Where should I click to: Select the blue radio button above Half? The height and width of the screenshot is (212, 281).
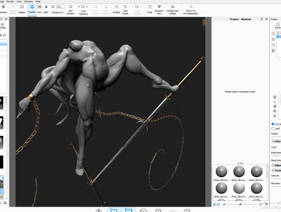273,124
